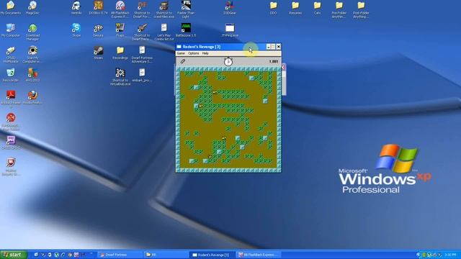
Task: Close the Rodent's Revenge window
Action: tap(279, 47)
